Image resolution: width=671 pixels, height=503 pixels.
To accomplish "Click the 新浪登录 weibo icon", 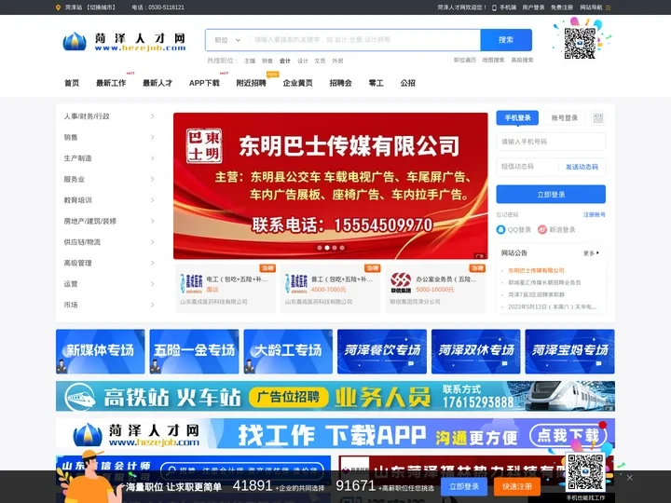I will pos(542,230).
